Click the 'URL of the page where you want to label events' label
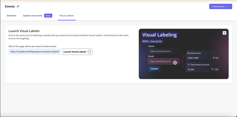 tap(32, 46)
